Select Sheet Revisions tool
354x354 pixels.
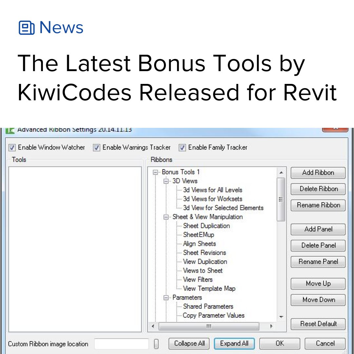204,253
